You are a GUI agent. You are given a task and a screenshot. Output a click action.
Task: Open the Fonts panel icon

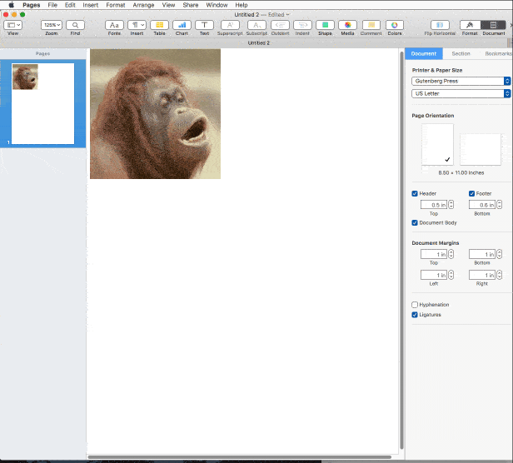pyautogui.click(x=114, y=25)
